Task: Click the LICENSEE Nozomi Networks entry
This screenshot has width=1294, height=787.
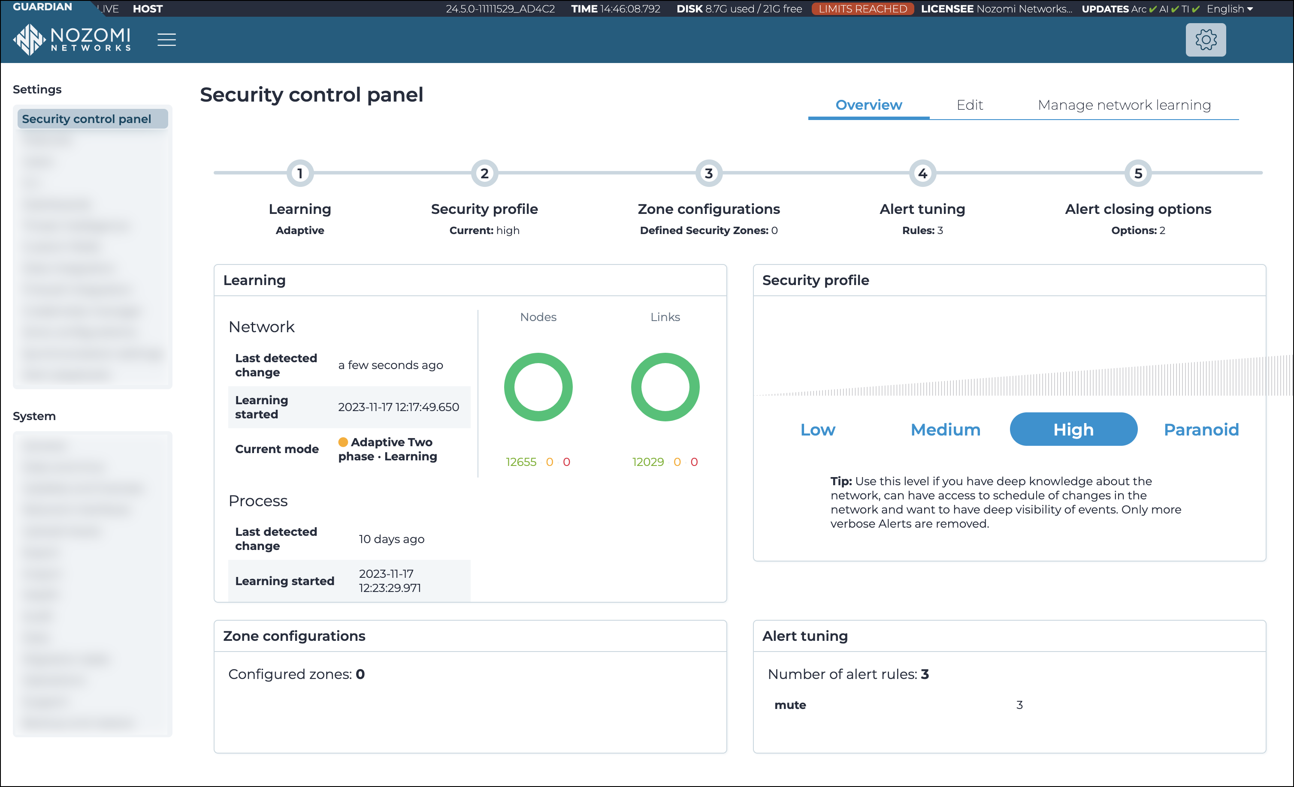Action: click(x=996, y=9)
